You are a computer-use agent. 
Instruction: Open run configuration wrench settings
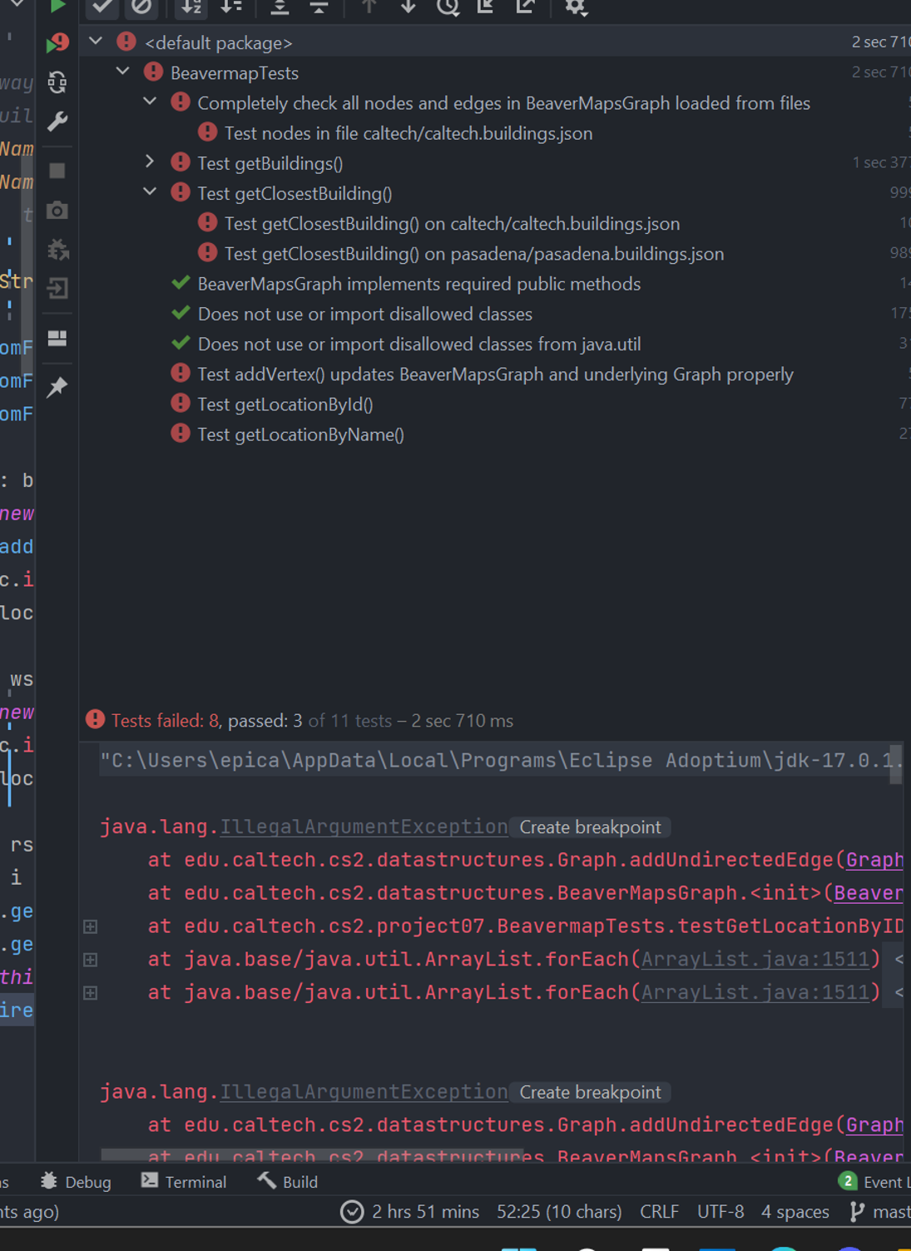coord(57,122)
